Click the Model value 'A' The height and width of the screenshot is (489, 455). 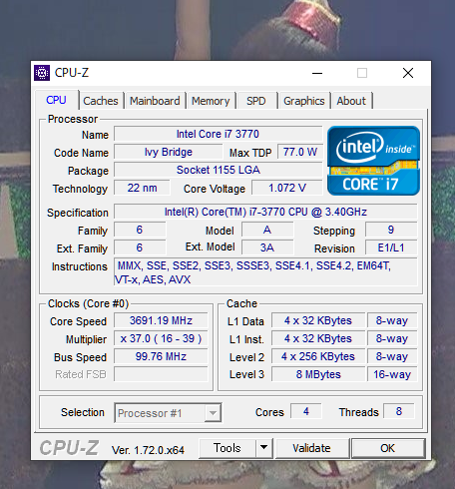tap(267, 230)
